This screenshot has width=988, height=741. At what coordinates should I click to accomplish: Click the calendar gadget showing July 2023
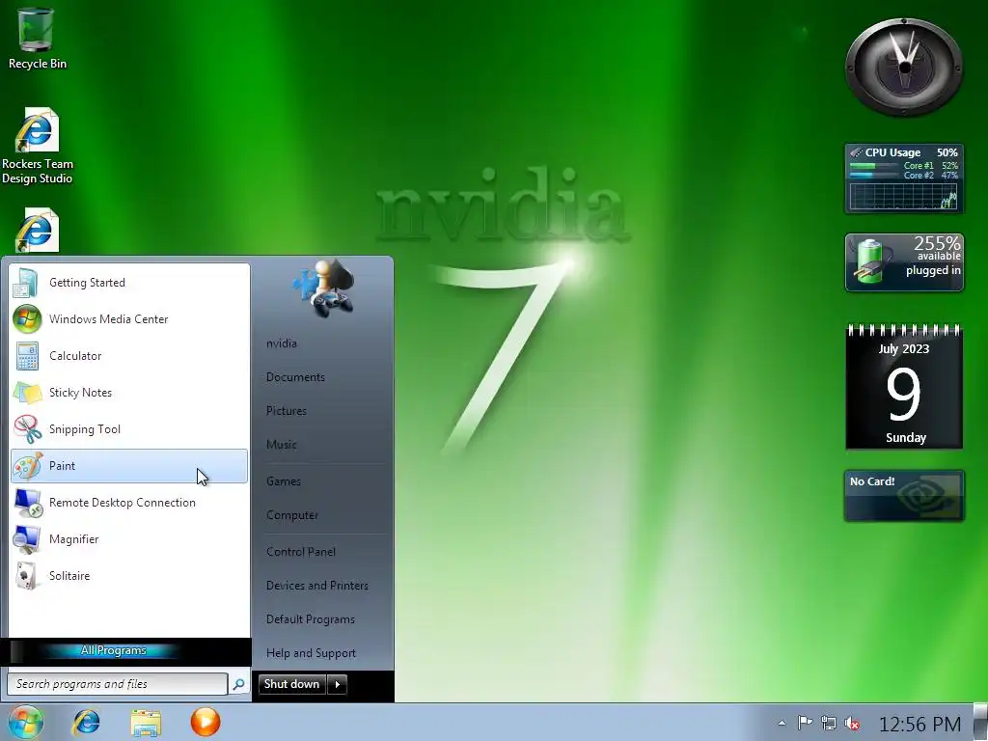coord(904,386)
